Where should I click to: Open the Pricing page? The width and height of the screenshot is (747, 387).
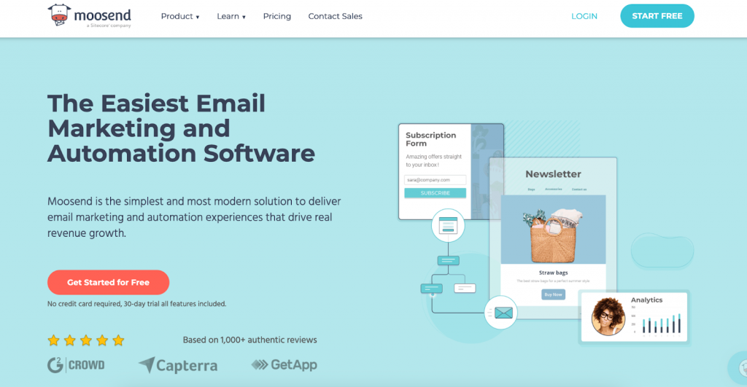click(276, 16)
